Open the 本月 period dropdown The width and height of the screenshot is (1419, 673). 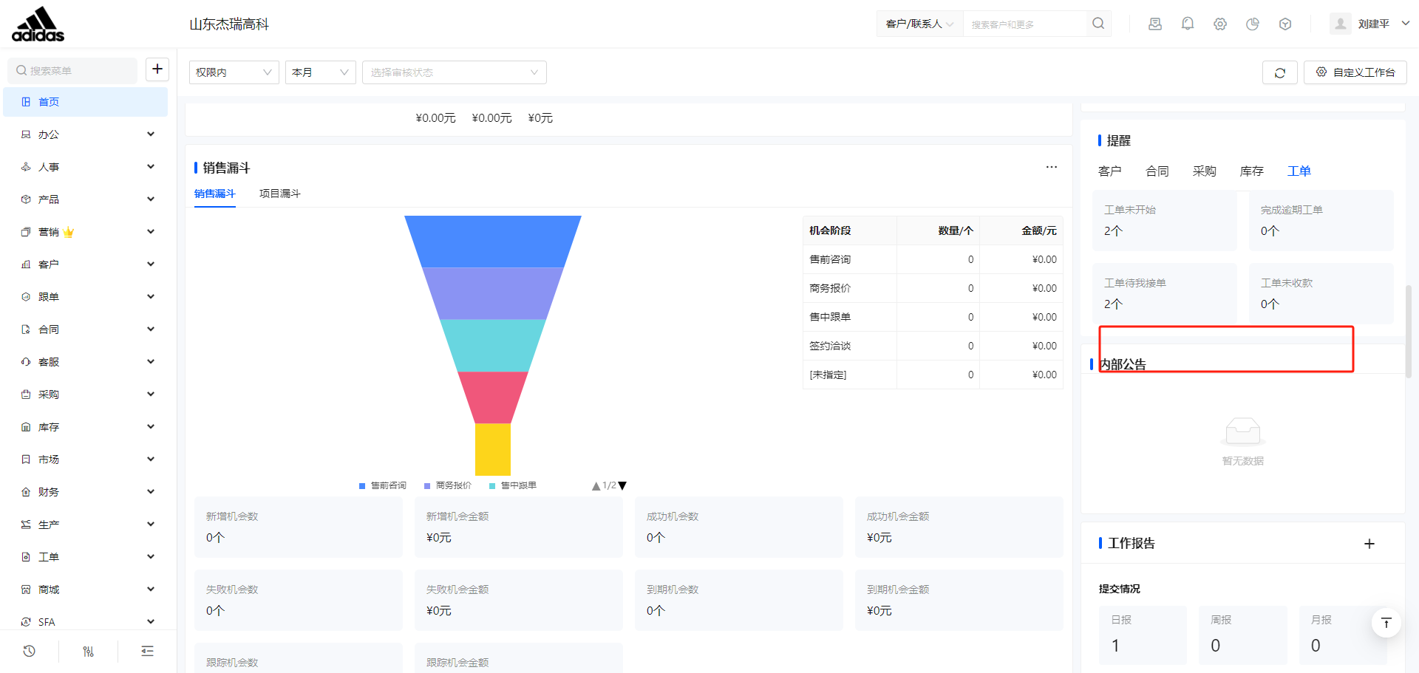point(321,72)
